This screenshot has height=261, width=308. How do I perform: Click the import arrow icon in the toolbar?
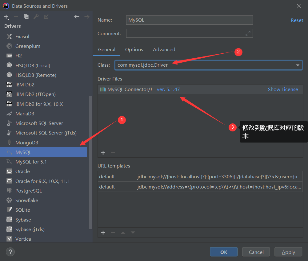(x=46, y=17)
